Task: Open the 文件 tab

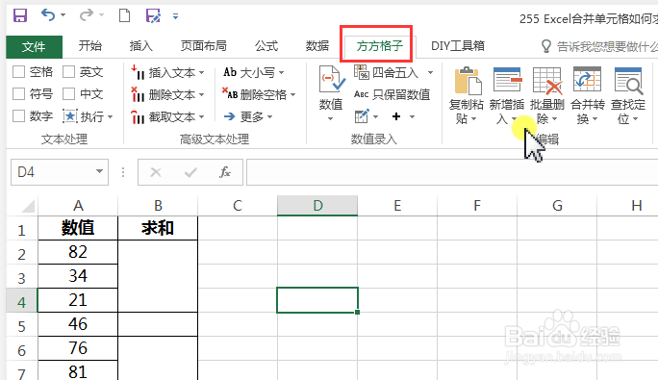Action: (x=34, y=46)
